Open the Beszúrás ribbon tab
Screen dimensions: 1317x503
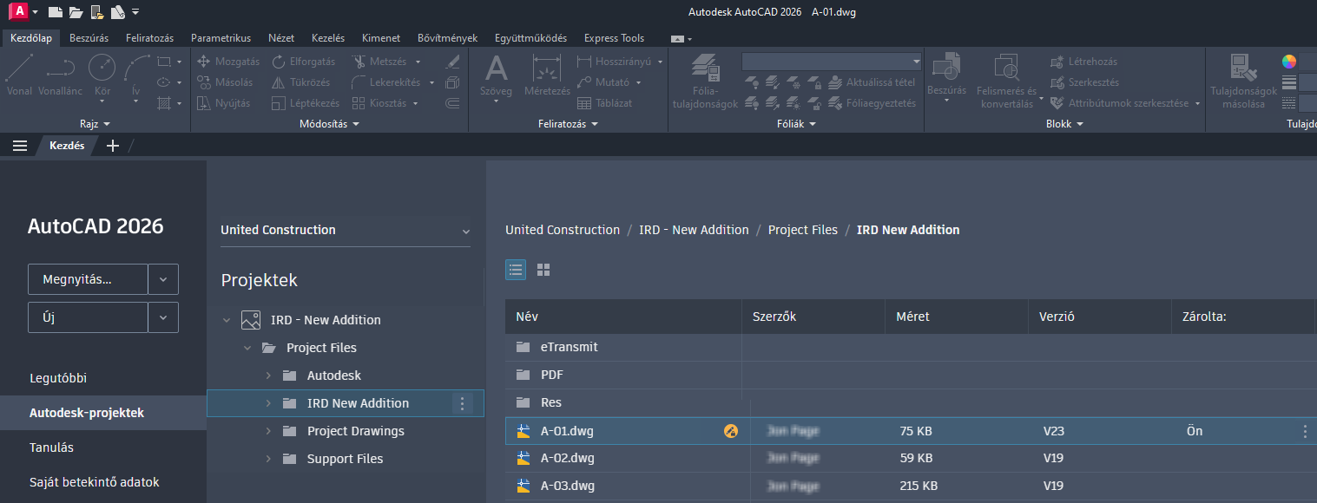89,38
